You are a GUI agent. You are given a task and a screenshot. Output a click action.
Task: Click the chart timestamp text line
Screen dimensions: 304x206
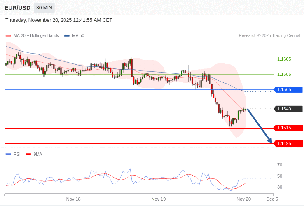point(59,20)
